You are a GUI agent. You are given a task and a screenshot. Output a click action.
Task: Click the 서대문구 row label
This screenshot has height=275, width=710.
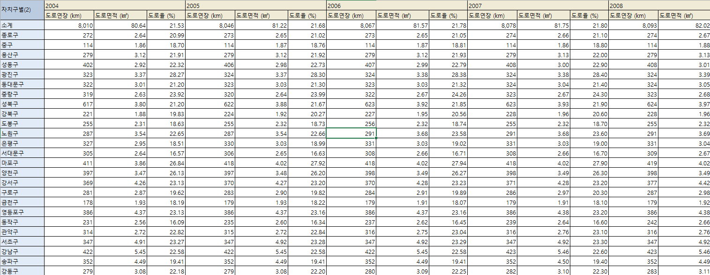click(22, 153)
